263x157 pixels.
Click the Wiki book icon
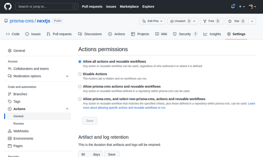pyautogui.click(x=157, y=34)
